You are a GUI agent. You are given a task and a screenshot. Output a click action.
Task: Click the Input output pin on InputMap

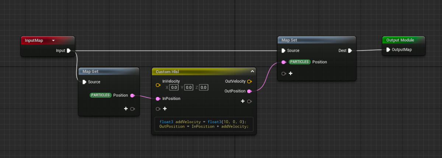click(69, 51)
